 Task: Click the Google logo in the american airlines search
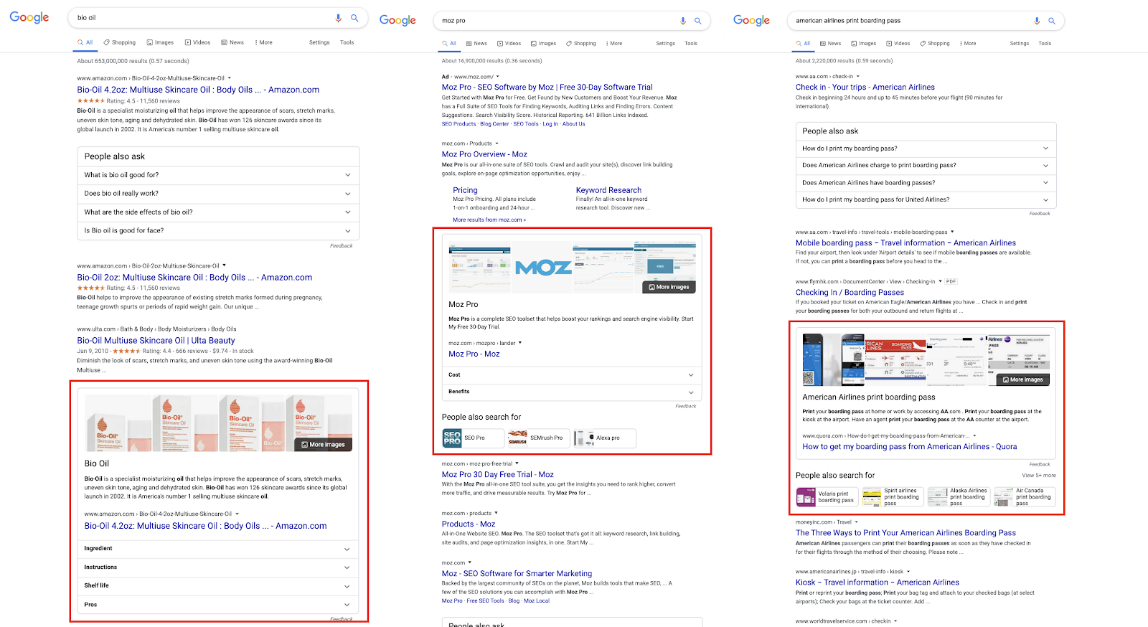[751, 20]
